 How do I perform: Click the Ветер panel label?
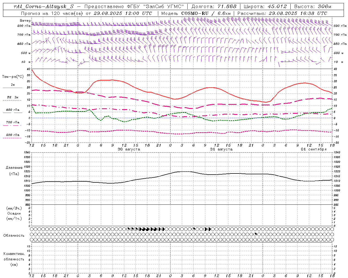(x=25, y=21)
